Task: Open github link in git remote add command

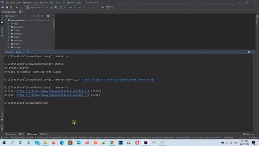Action: coord(118,79)
